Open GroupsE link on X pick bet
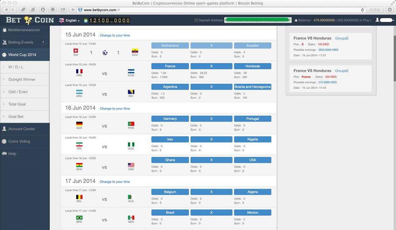The width and height of the screenshot is (396, 230). (x=342, y=38)
